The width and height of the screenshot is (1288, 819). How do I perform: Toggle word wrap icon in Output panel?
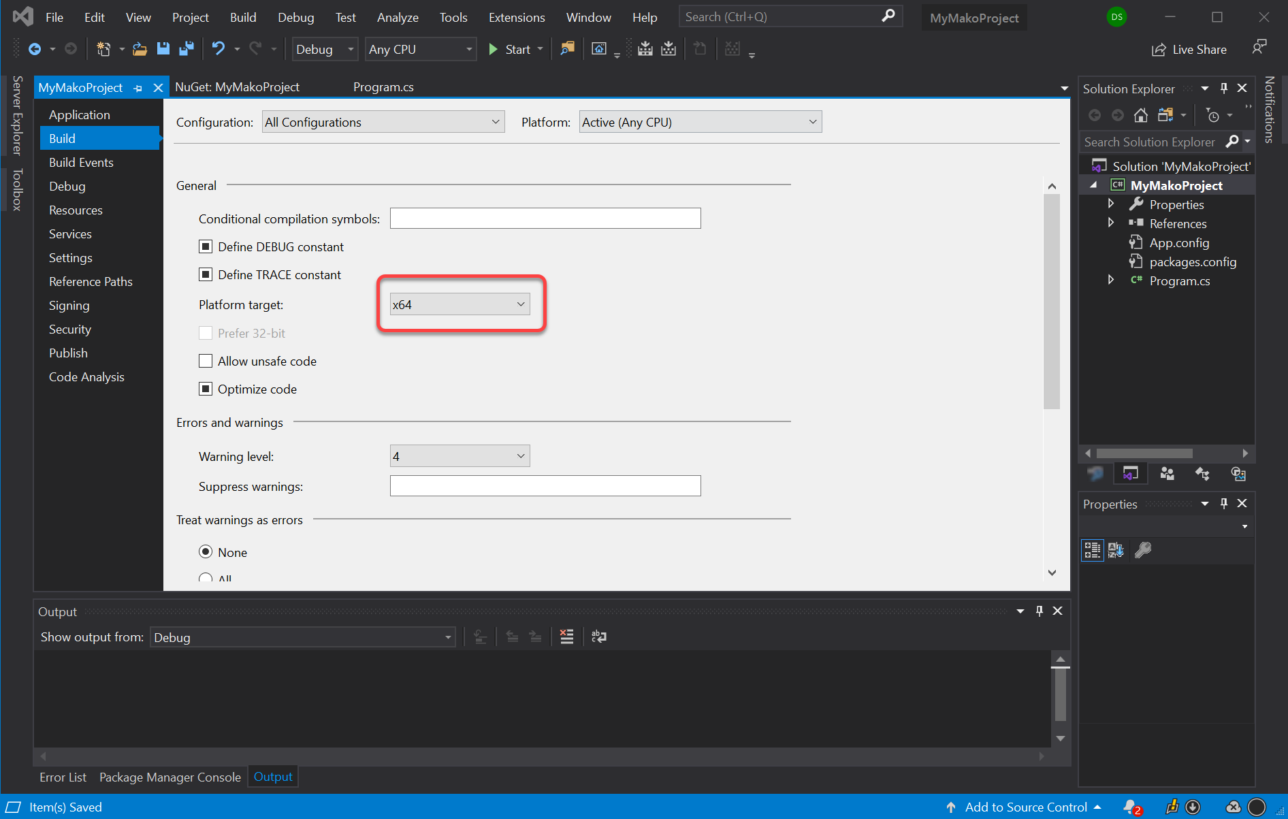[599, 637]
